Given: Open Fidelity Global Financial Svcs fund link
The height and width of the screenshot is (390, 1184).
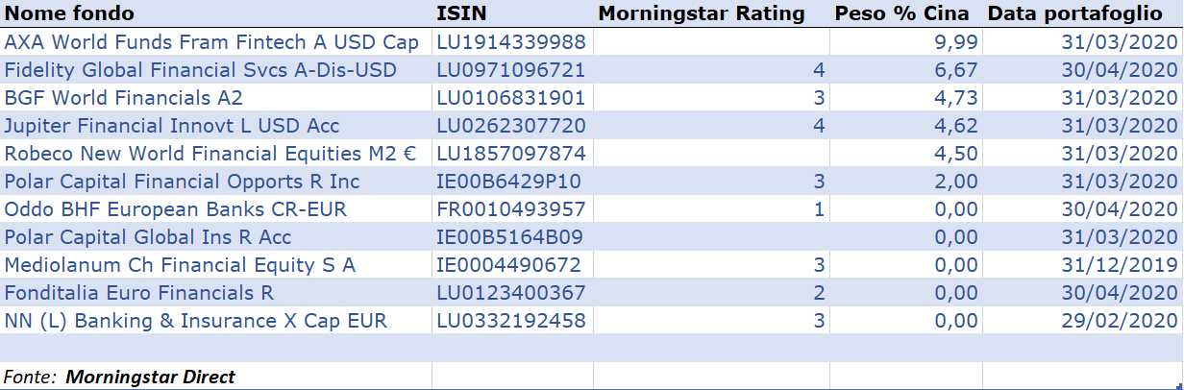Looking at the screenshot, I should [x=200, y=70].
